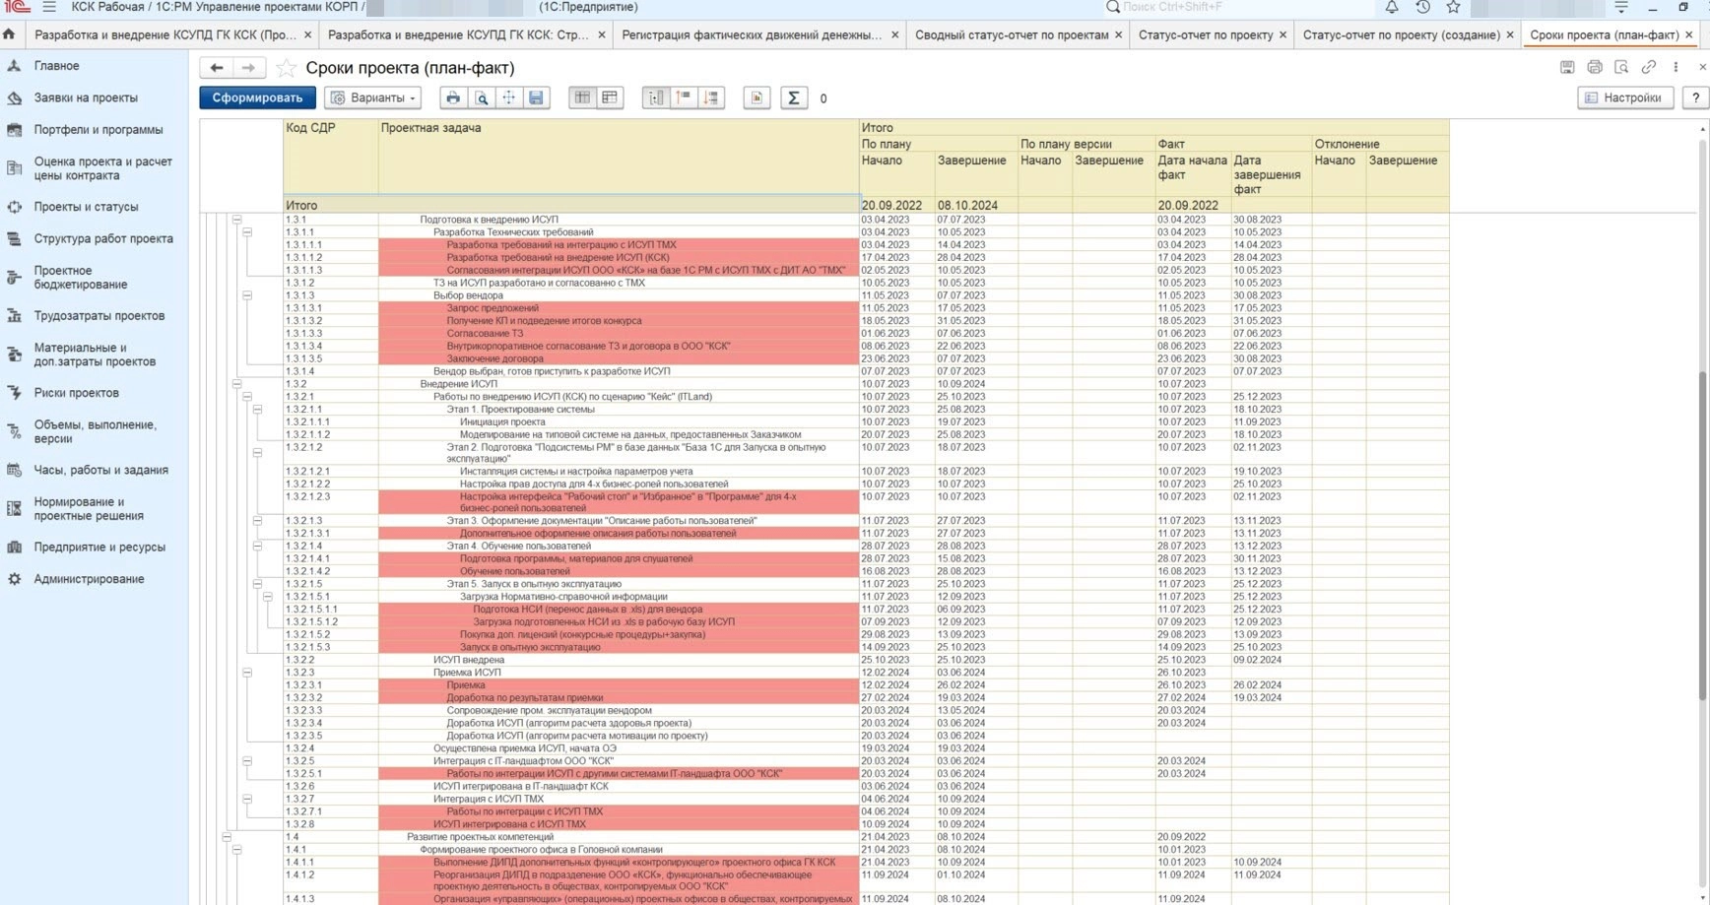Click the Sigma sum icon
Viewport: 1710px width, 905px height.
coord(793,97)
